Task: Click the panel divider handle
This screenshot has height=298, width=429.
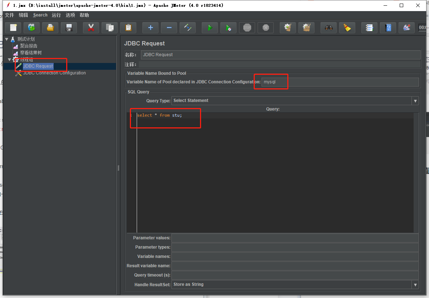Action: click(118, 168)
